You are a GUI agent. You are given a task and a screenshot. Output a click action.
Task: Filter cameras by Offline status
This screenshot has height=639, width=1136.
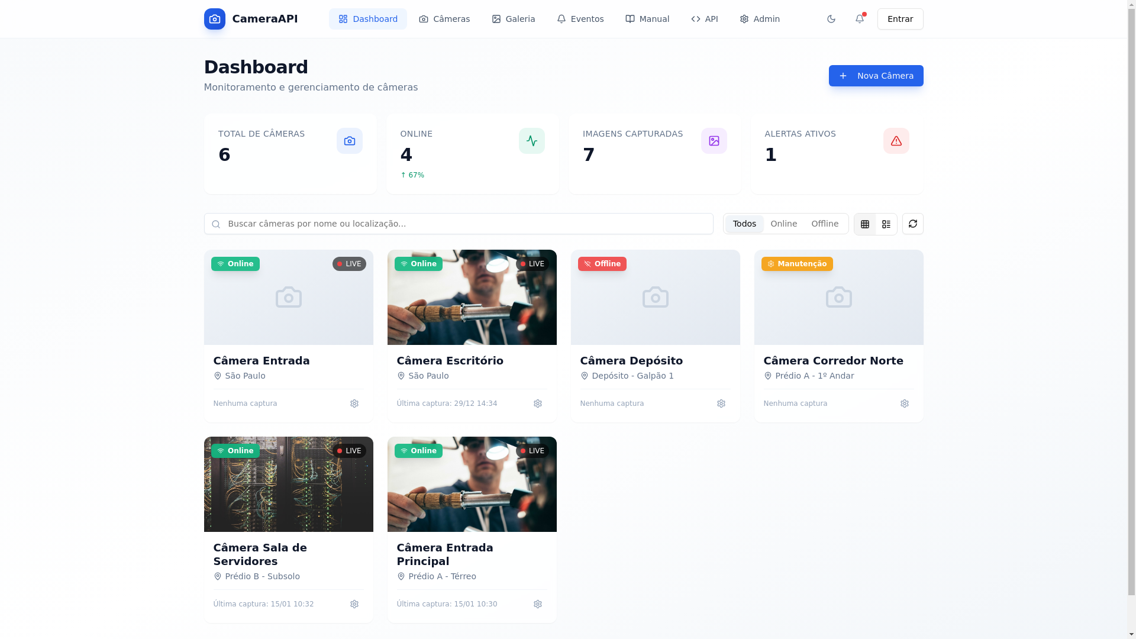pos(824,224)
